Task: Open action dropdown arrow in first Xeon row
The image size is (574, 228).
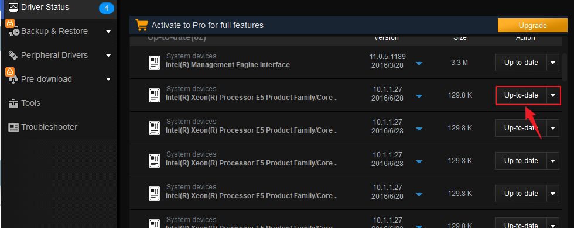Action: tap(553, 95)
